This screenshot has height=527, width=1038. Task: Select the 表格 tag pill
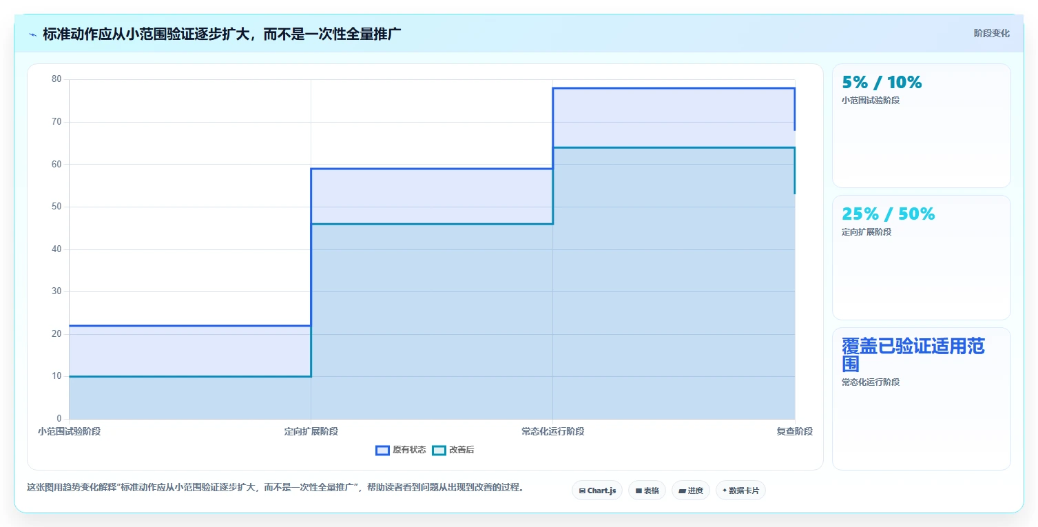647,490
